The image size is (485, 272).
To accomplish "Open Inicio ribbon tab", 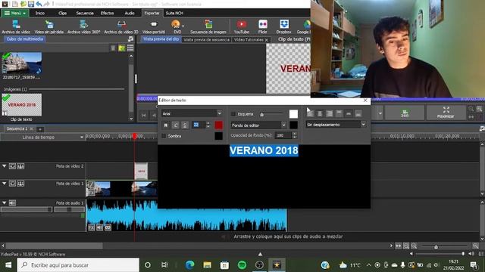I will tap(40, 14).
